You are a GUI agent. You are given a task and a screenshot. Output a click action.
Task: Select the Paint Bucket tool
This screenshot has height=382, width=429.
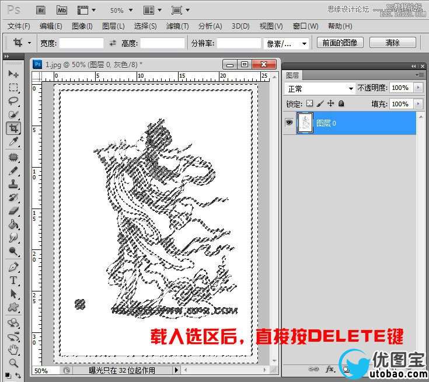[13, 224]
